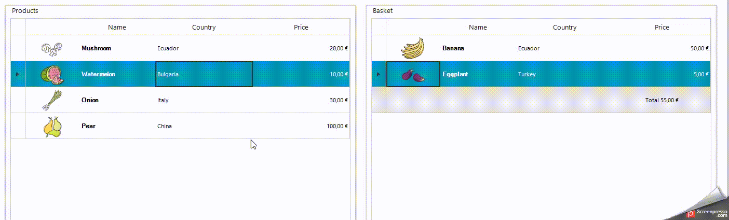Select the Watermelon picture in Products
This screenshot has height=220, width=729.
[x=52, y=75]
